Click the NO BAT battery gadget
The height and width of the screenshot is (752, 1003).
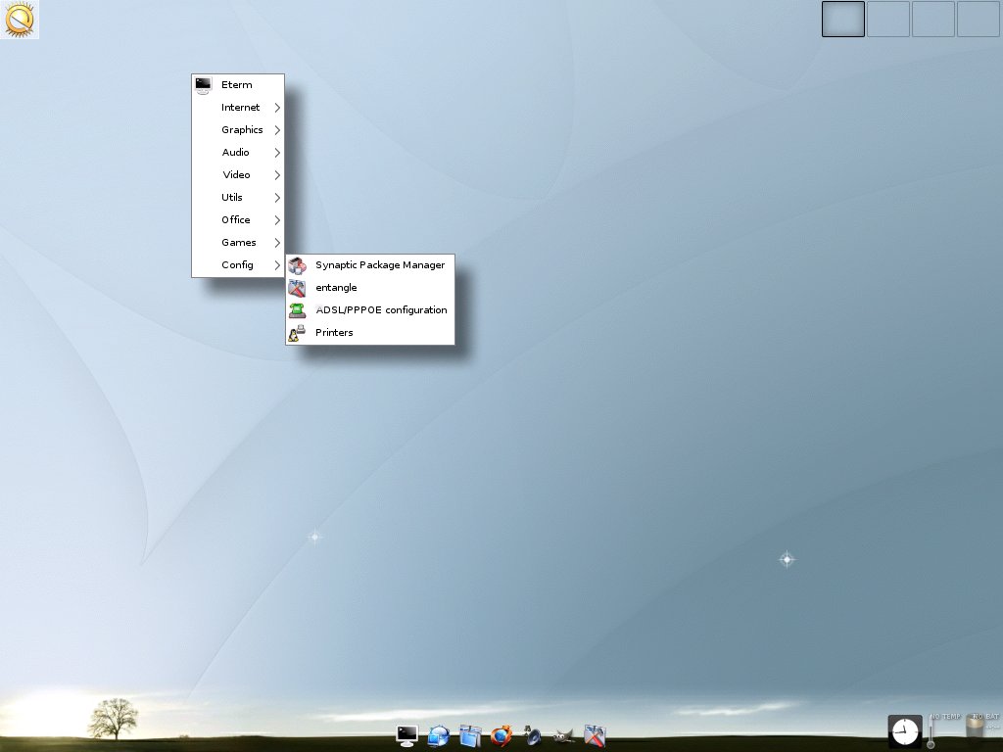975,728
